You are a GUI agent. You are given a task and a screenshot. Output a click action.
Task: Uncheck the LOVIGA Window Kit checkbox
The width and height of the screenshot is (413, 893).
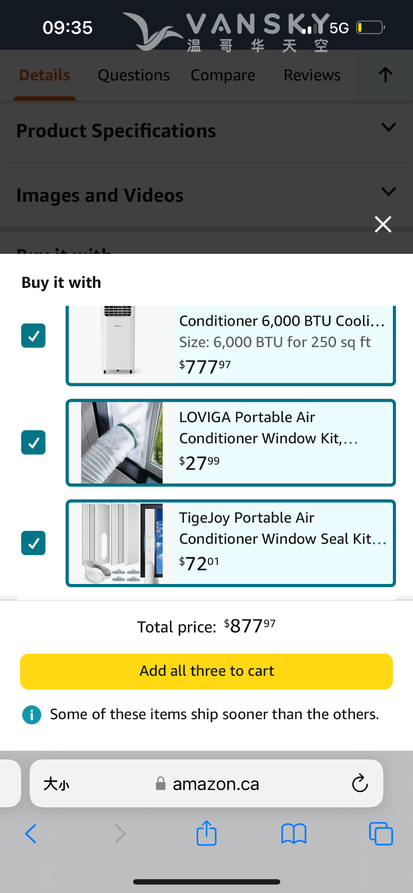(x=34, y=443)
